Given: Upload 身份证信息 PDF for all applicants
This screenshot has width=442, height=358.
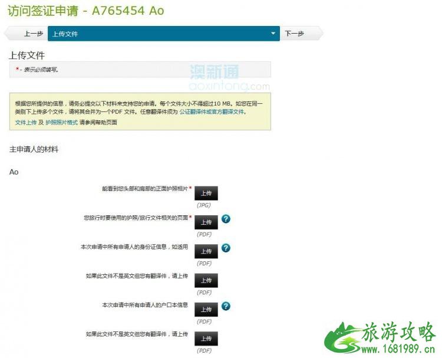Looking at the screenshot, I should point(206,251).
